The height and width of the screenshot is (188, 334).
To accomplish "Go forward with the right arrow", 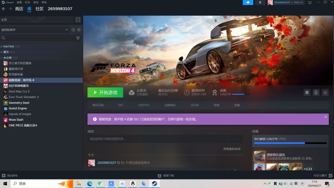I will click(10, 9).
